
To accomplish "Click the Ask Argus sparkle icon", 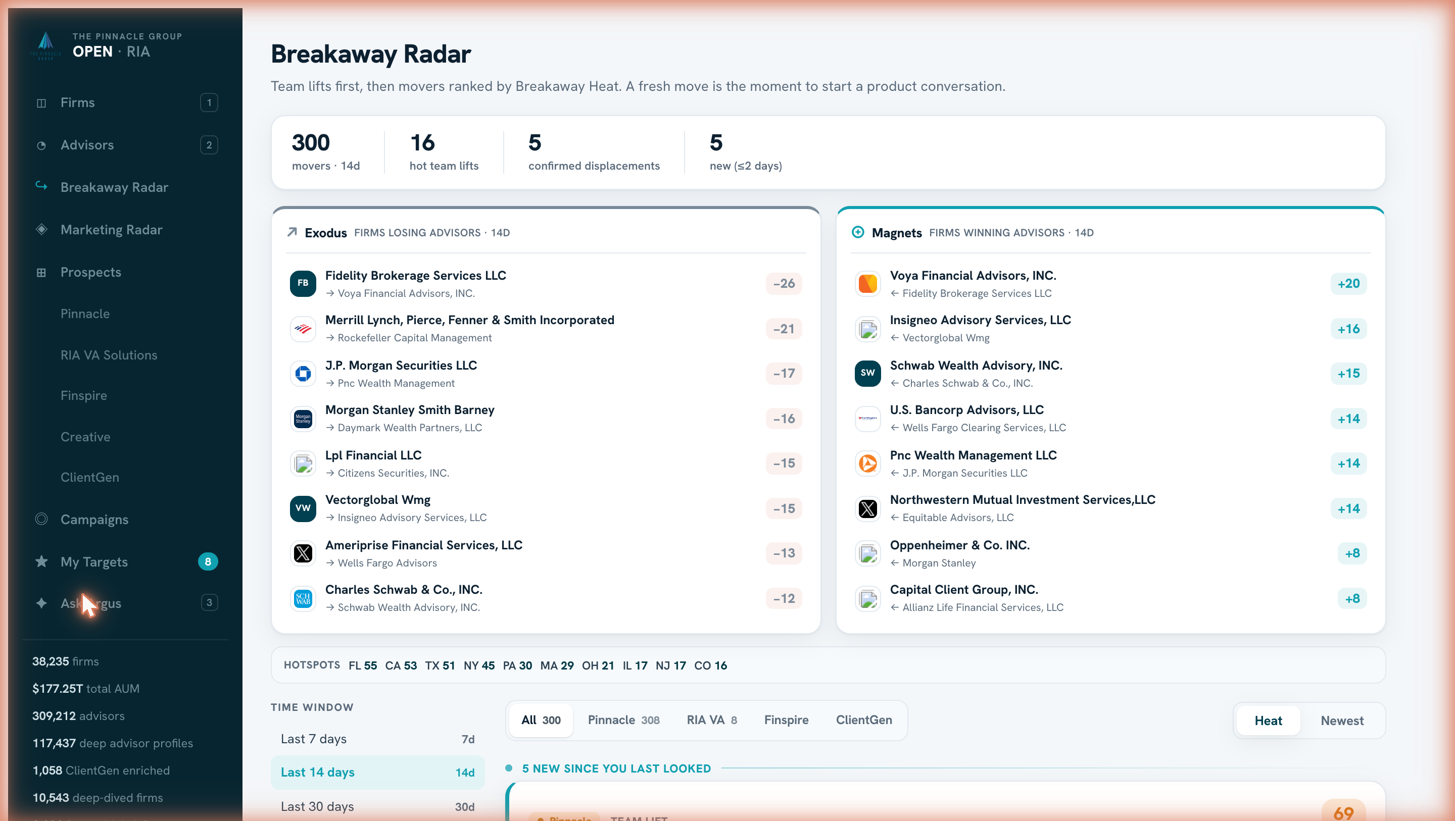I will 41,602.
